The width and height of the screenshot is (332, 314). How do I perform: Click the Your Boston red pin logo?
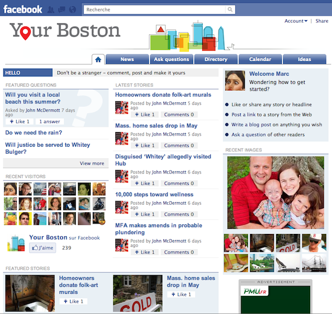point(22,32)
